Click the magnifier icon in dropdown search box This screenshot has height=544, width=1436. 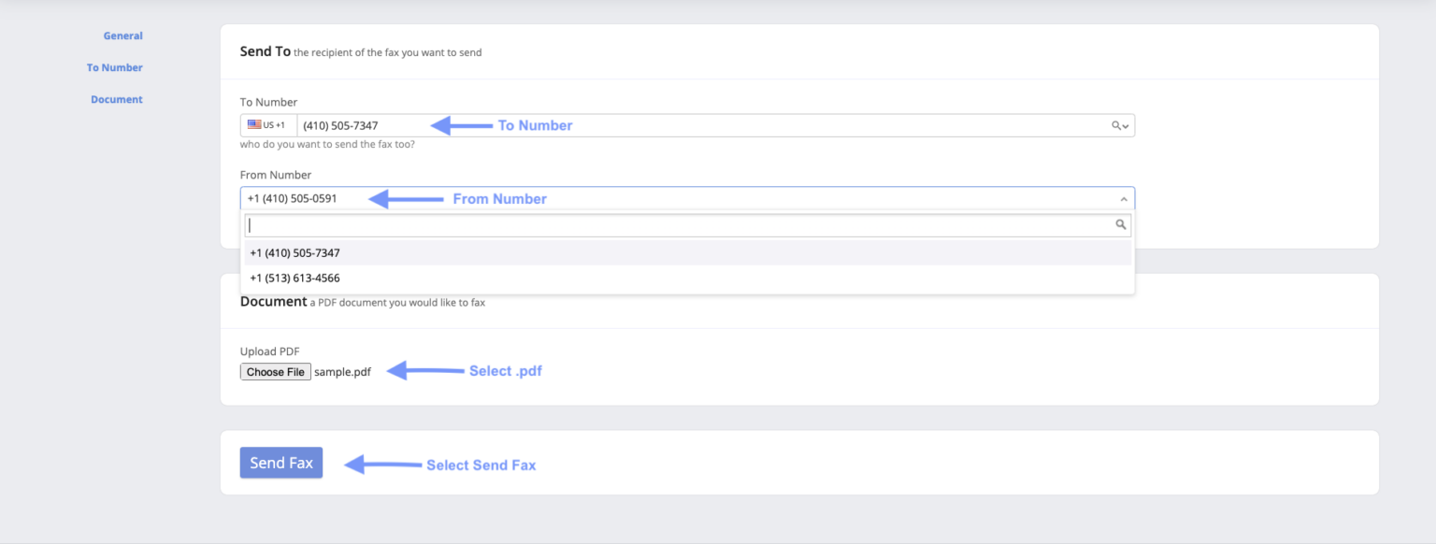1120,225
